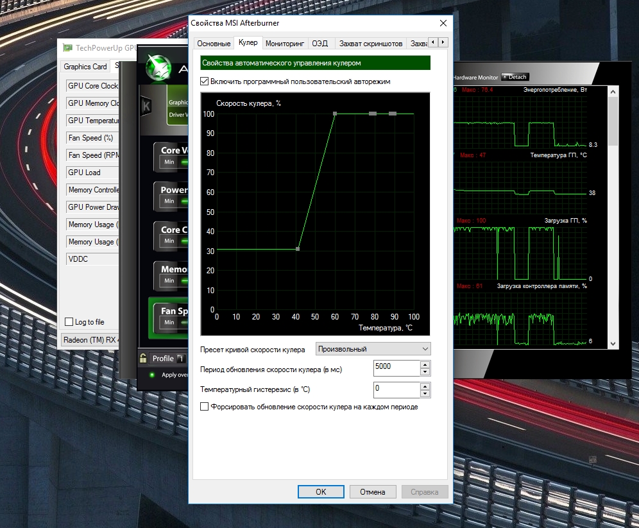Increase fan speed update period value
Image resolution: width=639 pixels, height=528 pixels.
(x=425, y=364)
